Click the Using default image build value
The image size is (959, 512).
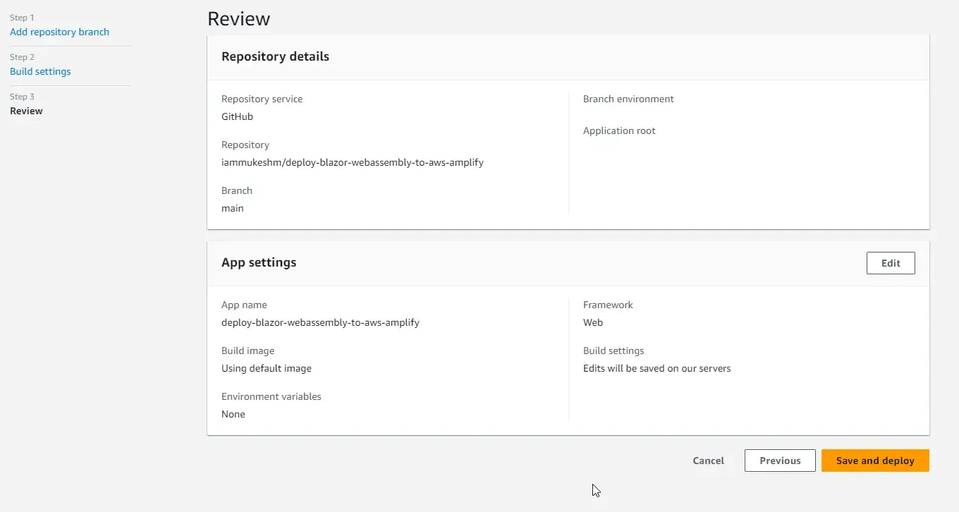click(267, 368)
